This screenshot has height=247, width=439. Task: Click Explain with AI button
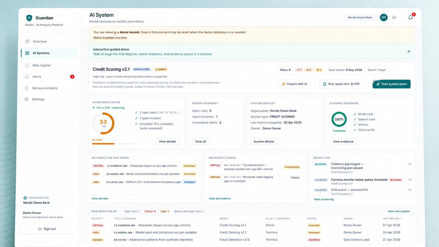pos(294,84)
